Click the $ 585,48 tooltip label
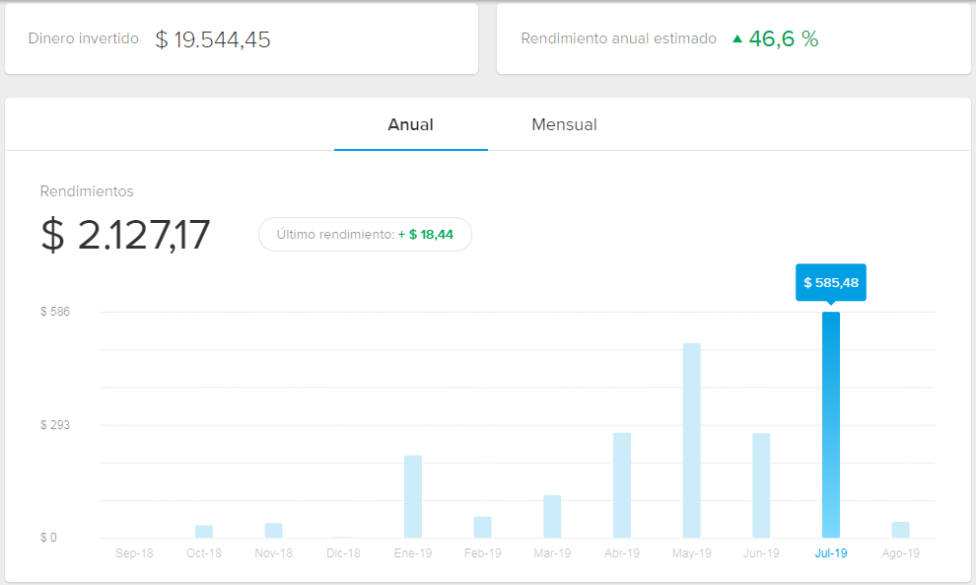Viewport: 976px width, 585px height. coord(831,283)
